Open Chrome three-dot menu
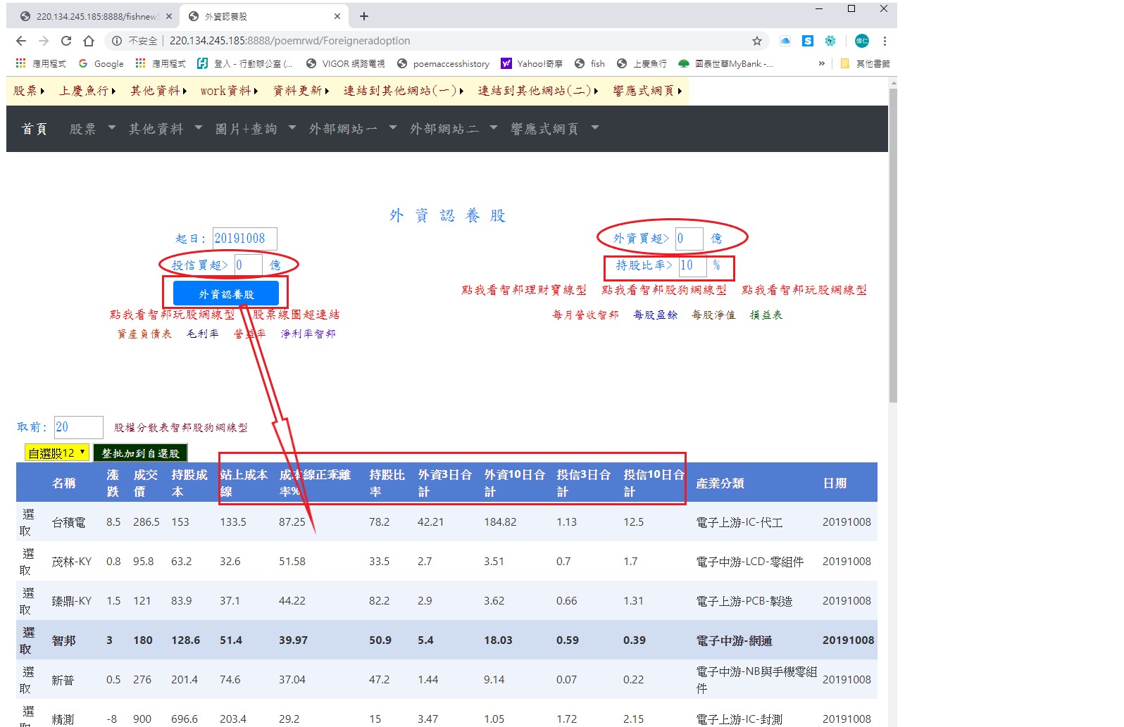The height and width of the screenshot is (727, 1124). (885, 41)
